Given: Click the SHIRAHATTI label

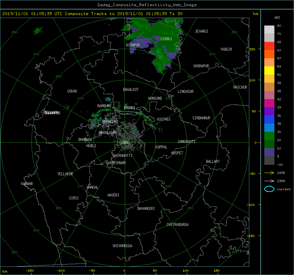Looking at the screenshot, I should click(122, 156).
